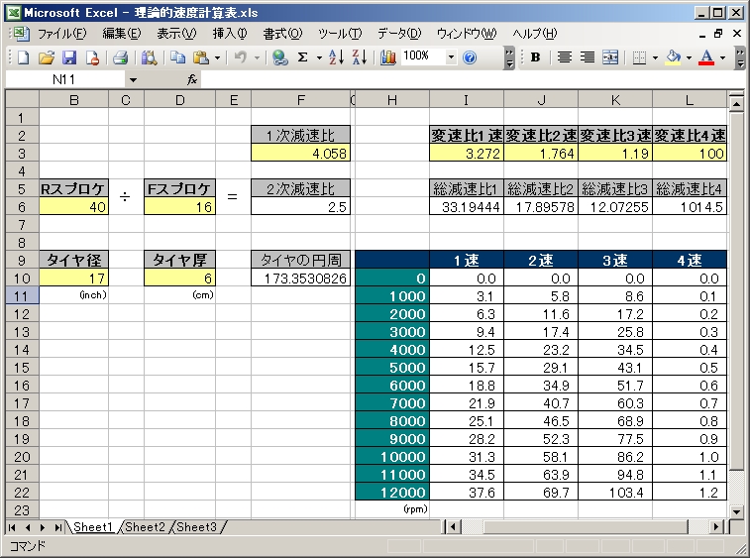Click the AutoSum sigma icon

coord(302,57)
